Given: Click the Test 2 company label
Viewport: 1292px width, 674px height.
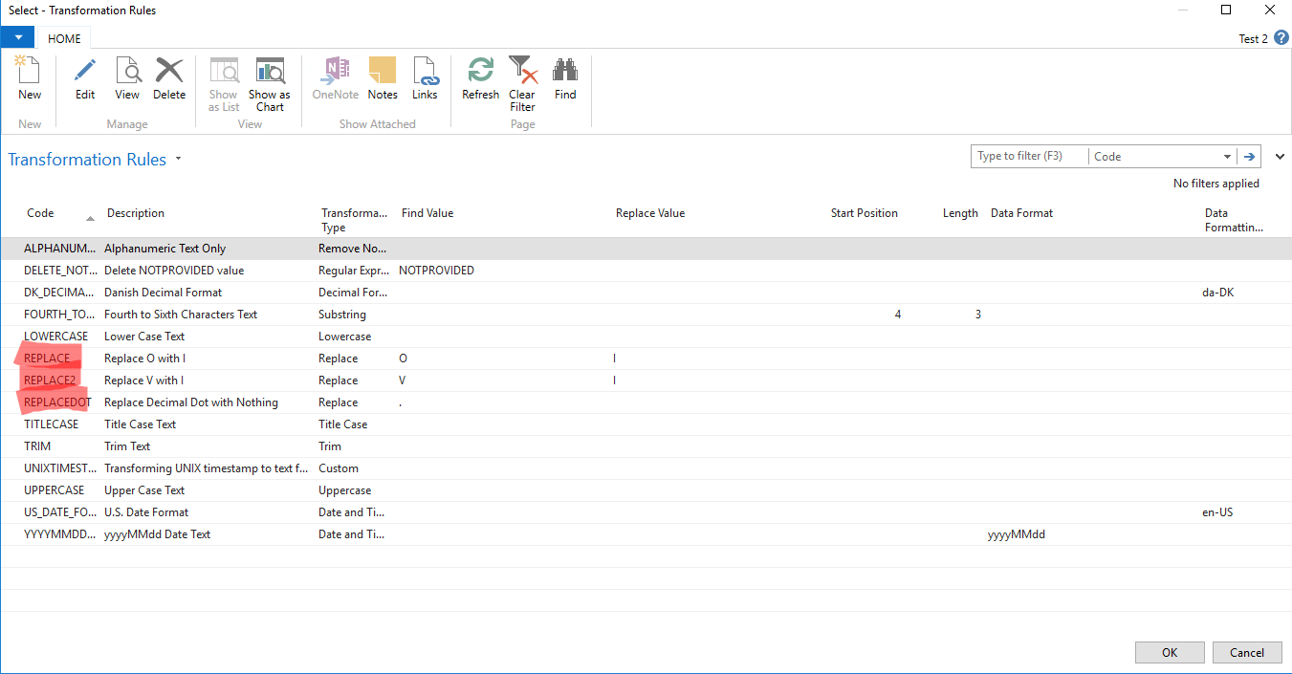Looking at the screenshot, I should pos(1253,39).
